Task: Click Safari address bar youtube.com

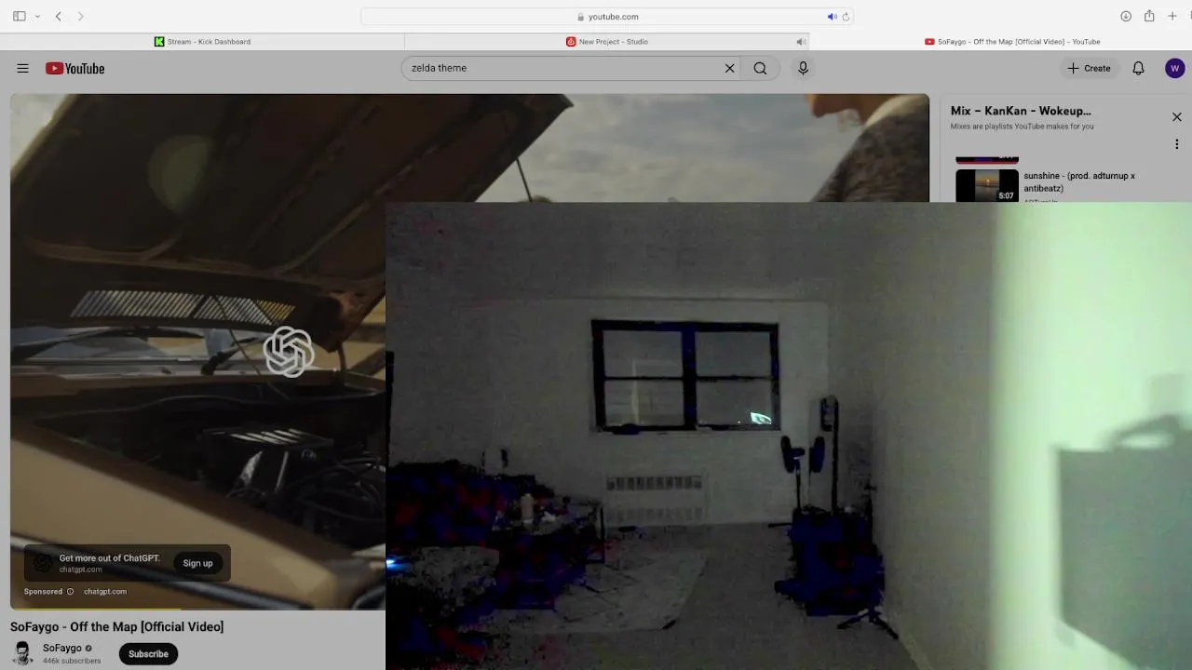Action: point(607,16)
